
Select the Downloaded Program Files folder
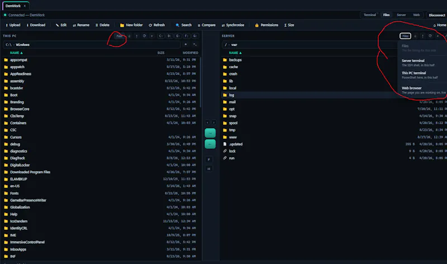(101, 172)
